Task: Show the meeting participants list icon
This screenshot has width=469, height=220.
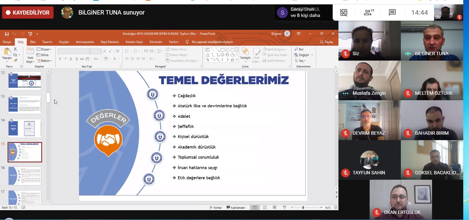Action: pyautogui.click(x=368, y=13)
